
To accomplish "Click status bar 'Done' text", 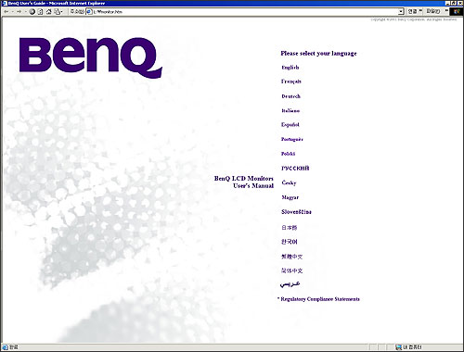I will point(14,347).
